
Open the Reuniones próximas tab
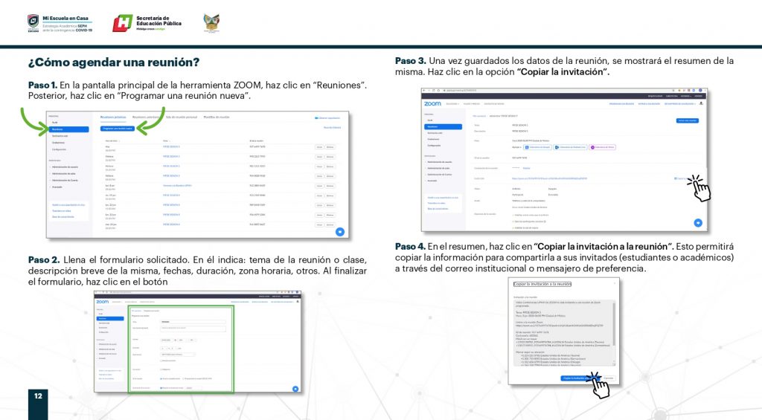[x=113, y=117]
